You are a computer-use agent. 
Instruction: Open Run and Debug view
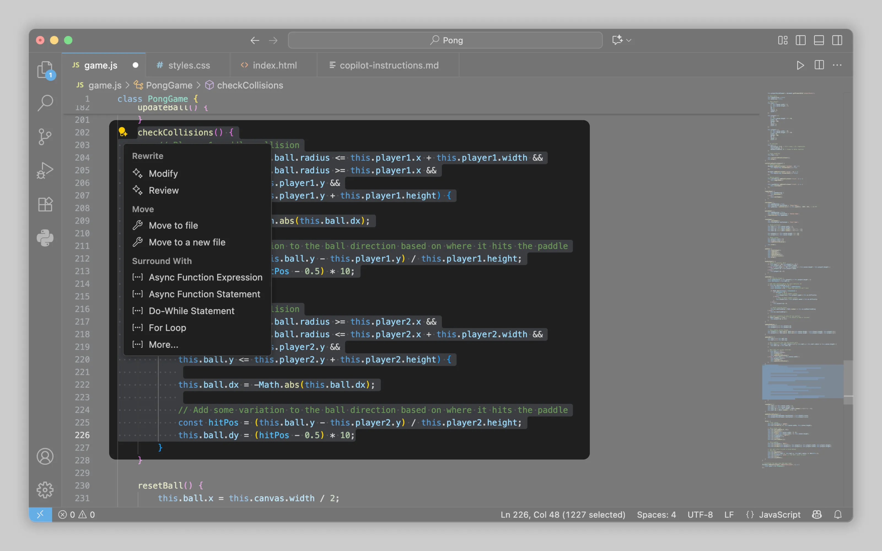[x=45, y=170]
